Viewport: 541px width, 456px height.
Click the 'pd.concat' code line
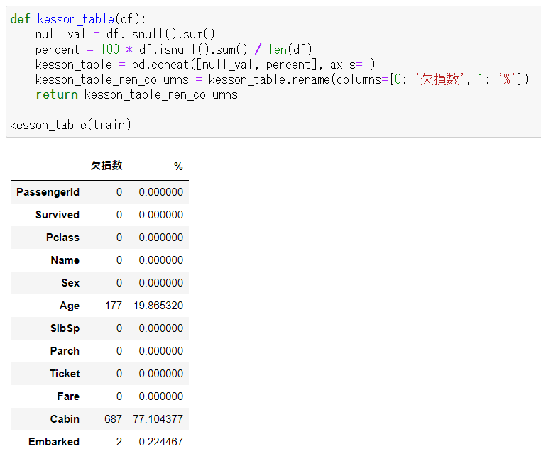coord(205,65)
